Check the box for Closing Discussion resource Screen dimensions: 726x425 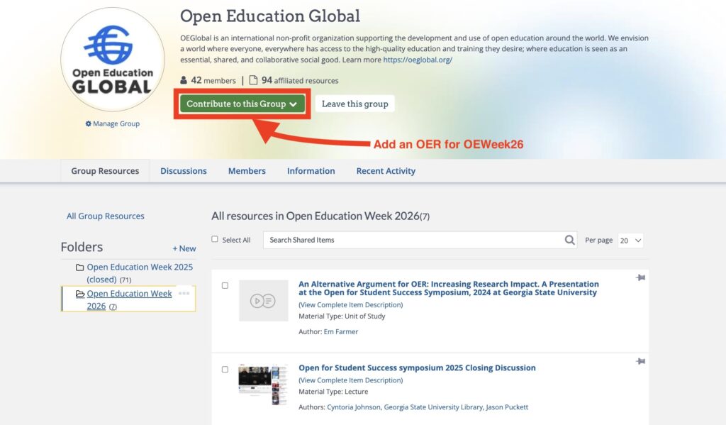pyautogui.click(x=225, y=370)
